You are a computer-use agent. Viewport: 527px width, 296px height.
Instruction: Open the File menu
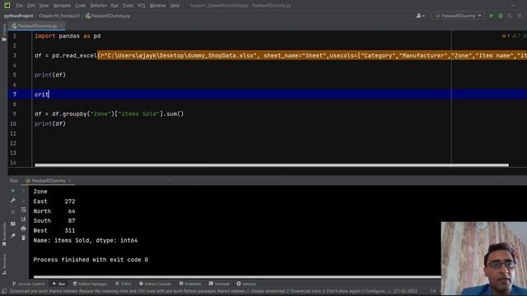20,6
